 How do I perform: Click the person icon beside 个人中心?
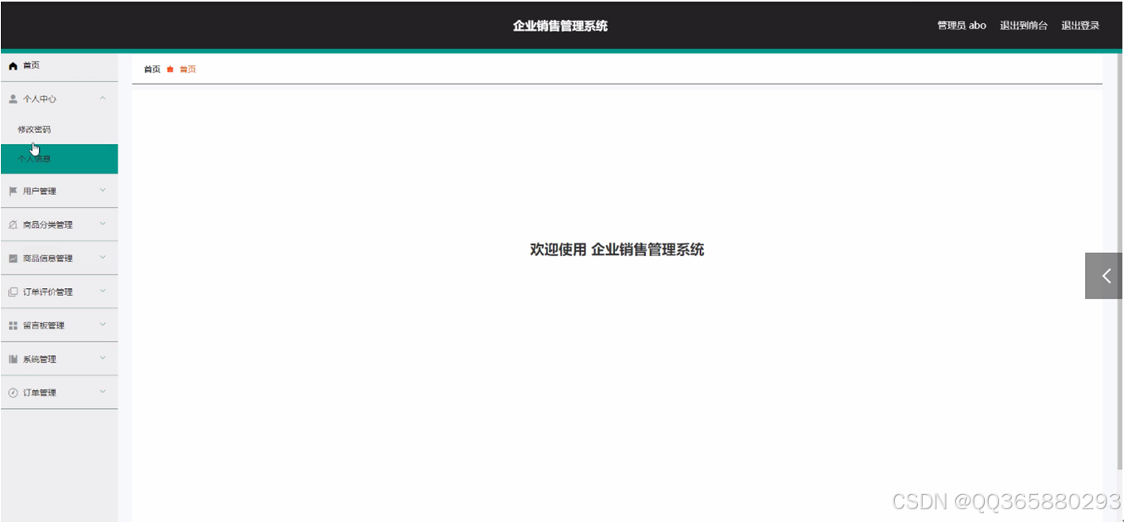pos(13,99)
